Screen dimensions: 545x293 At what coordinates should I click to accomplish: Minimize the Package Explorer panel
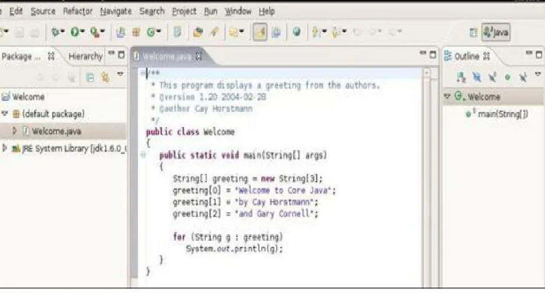(x=111, y=53)
